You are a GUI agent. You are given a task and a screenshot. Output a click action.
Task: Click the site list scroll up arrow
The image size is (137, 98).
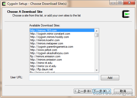tap(97, 31)
